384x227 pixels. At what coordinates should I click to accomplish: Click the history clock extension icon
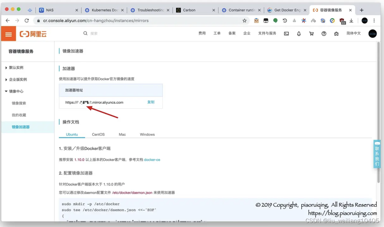coord(285,21)
